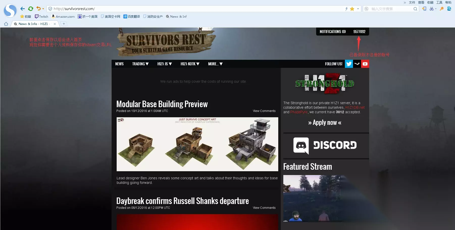Screen dimensions: 455x230
Task: Open the Steam follow icon
Action: tap(357, 64)
